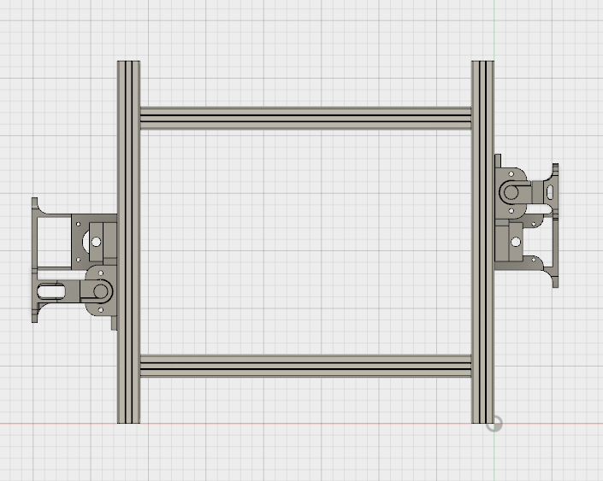
Task: Click the origin point circle marker
Action: tap(494, 424)
